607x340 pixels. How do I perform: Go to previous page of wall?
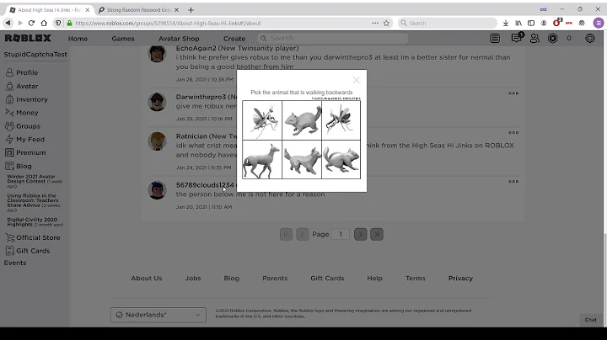[x=303, y=234]
